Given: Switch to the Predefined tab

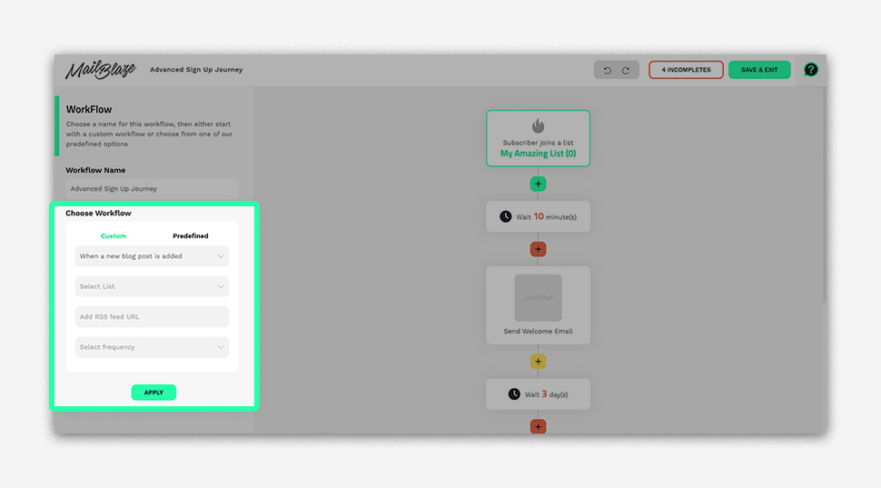Looking at the screenshot, I should tap(191, 236).
